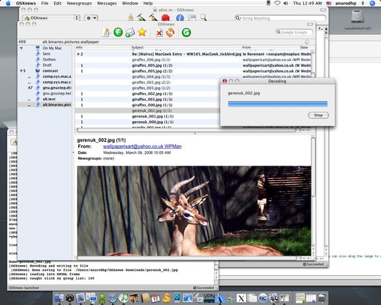
Task: Click the yellow star toolbar icon
Action: (142, 32)
